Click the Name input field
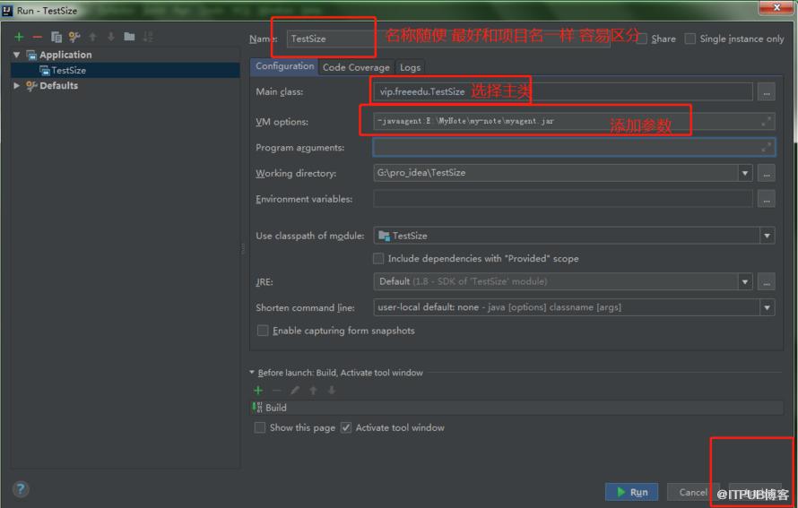Viewport: 798px width, 508px height. point(447,39)
